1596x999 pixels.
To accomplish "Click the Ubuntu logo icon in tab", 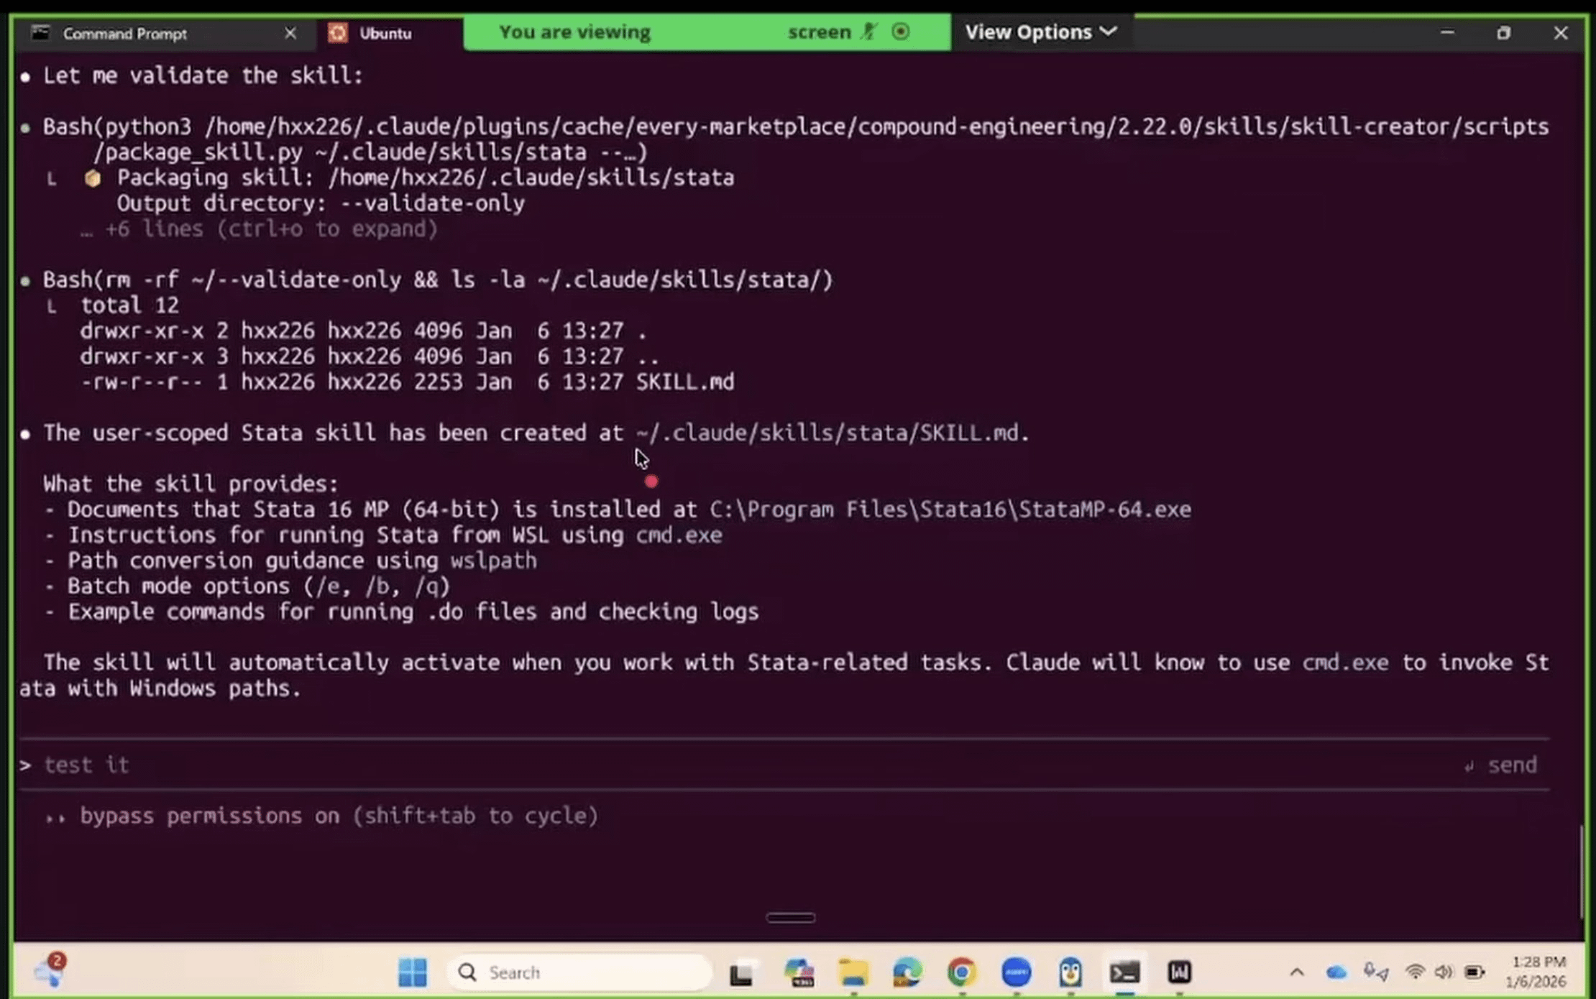I will pos(338,33).
